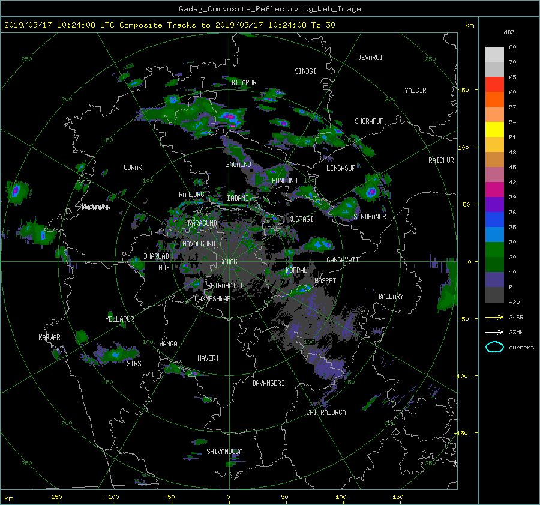Select the 39 dBZ purple color swatch
This screenshot has width=540, height=505.
pos(494,204)
